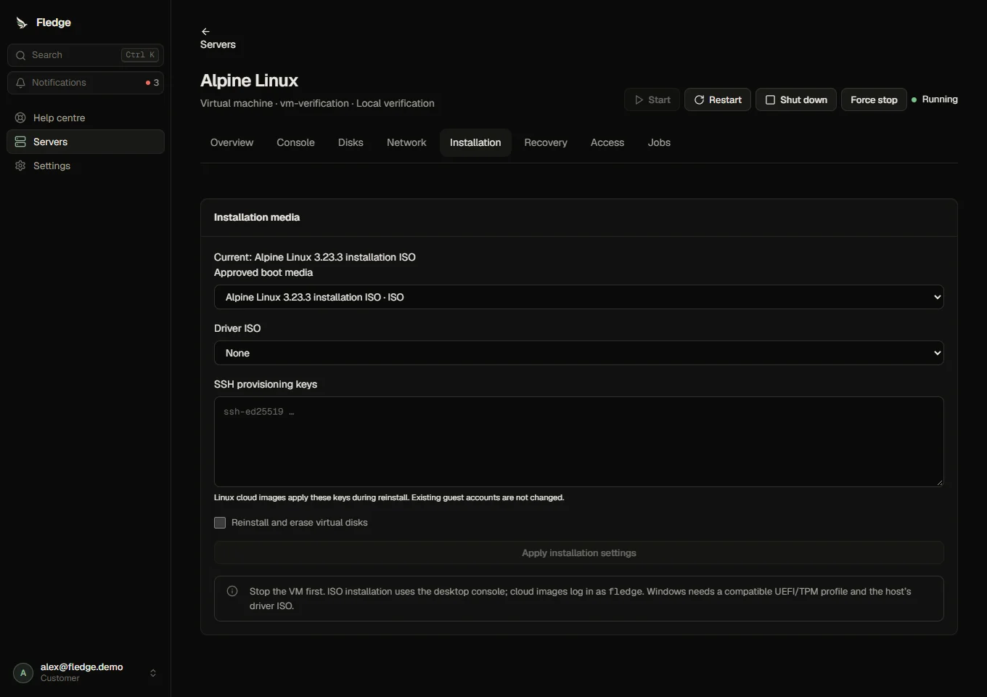Click the search magnifier icon
The height and width of the screenshot is (697, 987).
tap(20, 55)
